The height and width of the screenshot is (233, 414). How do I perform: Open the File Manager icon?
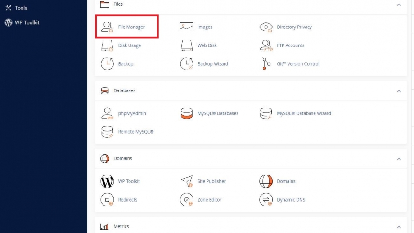click(107, 27)
